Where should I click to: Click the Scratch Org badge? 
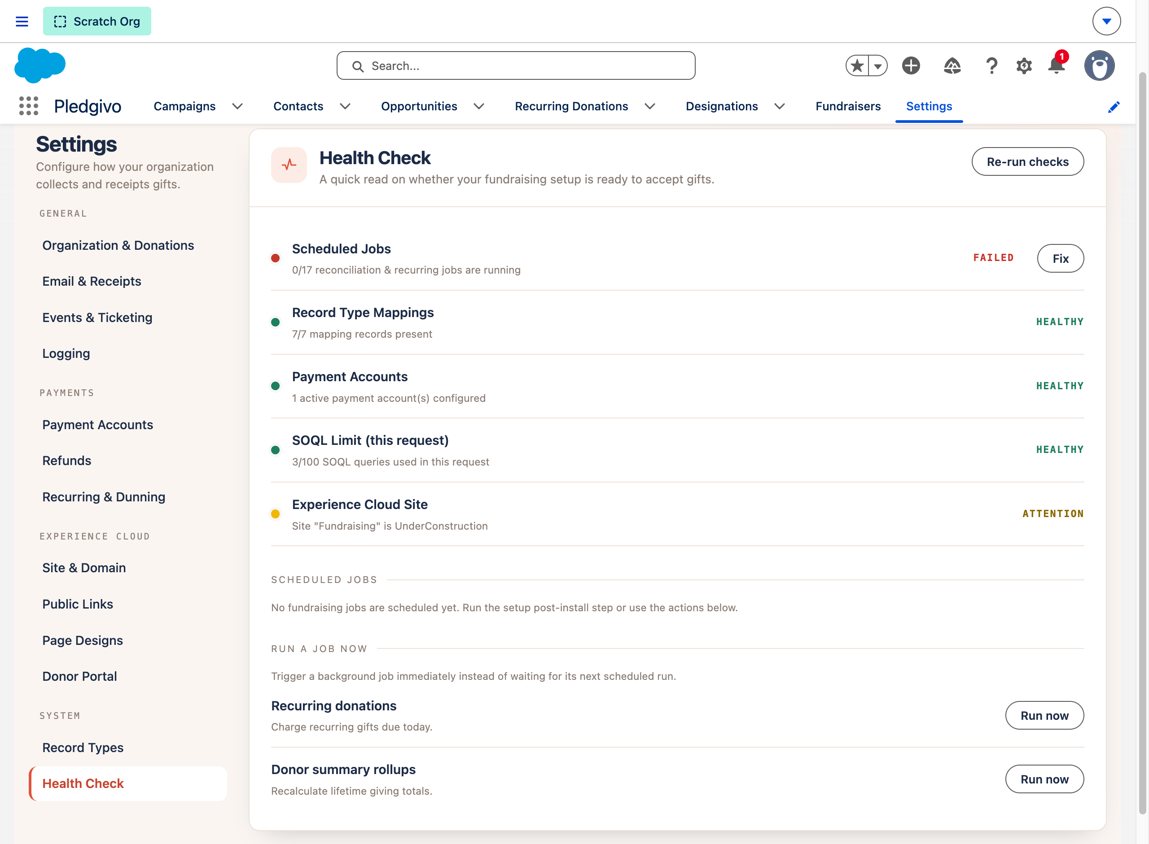(97, 22)
